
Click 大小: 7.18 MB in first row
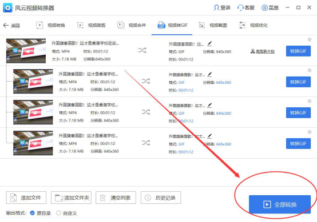click(x=64, y=59)
